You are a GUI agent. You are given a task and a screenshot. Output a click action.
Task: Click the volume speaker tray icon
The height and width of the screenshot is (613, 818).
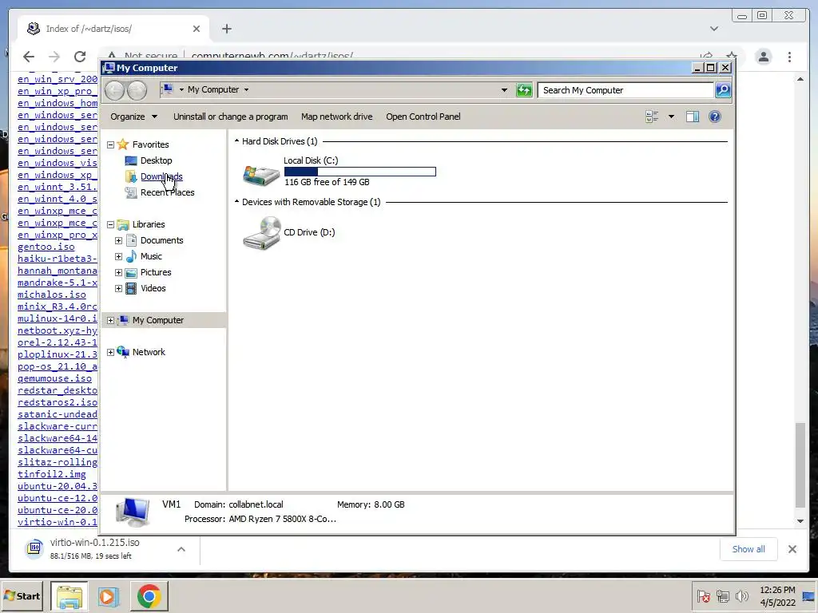[x=741, y=595]
